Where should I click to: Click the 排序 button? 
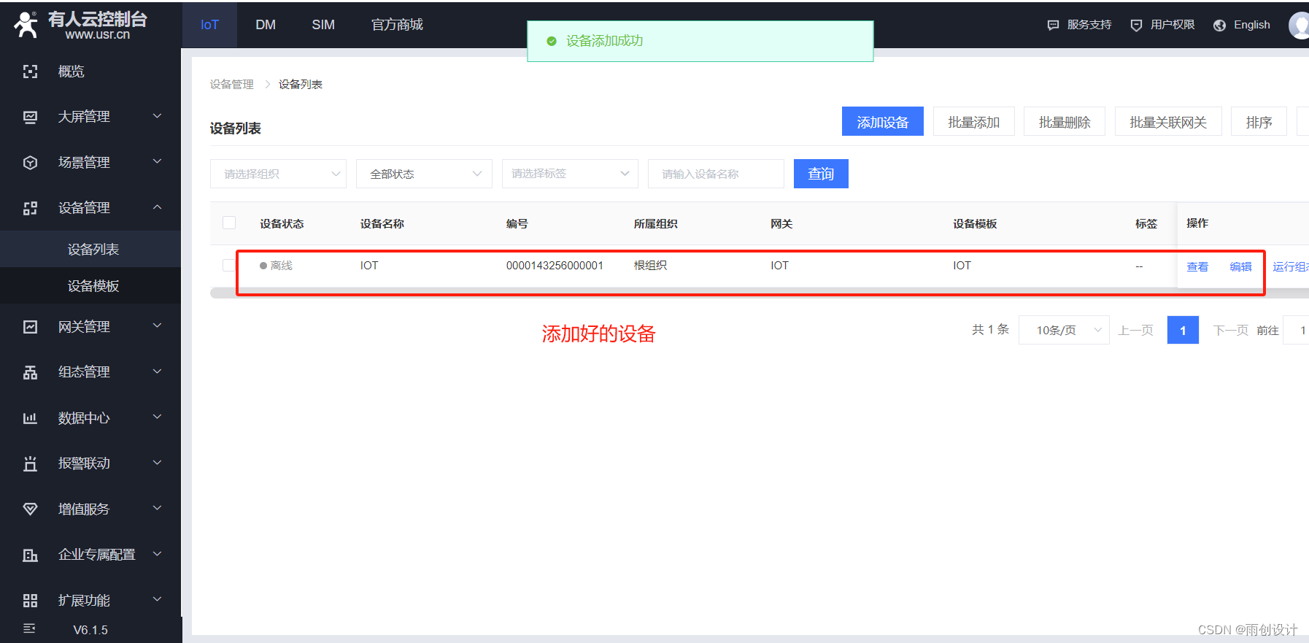point(1259,122)
